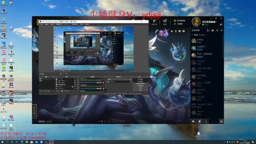Click the microphone icon under the friends list
256x144 pixels.
206,122
